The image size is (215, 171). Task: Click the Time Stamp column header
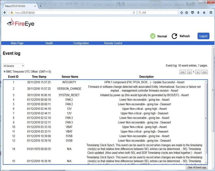[x=39, y=77]
